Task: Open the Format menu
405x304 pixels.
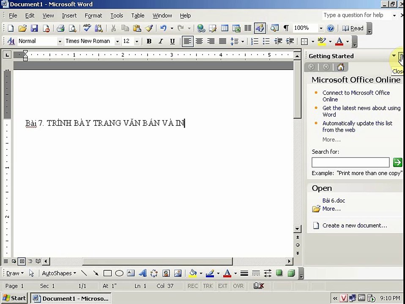Action: (93, 16)
